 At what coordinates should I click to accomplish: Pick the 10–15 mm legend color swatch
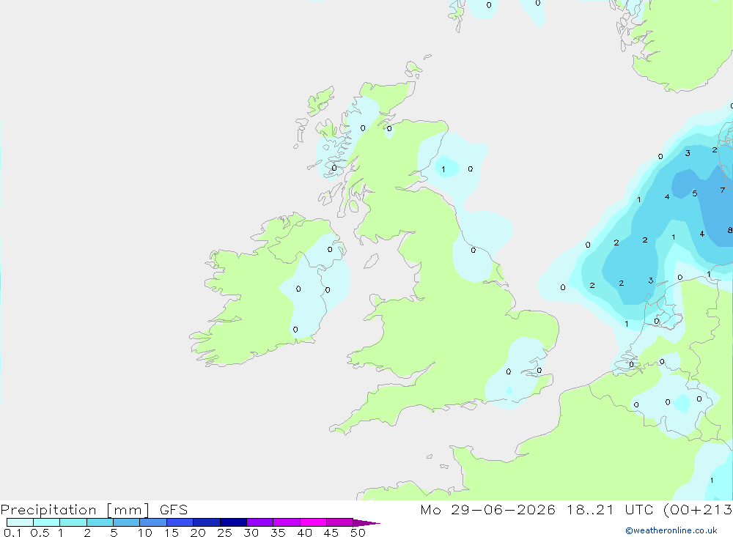153,522
